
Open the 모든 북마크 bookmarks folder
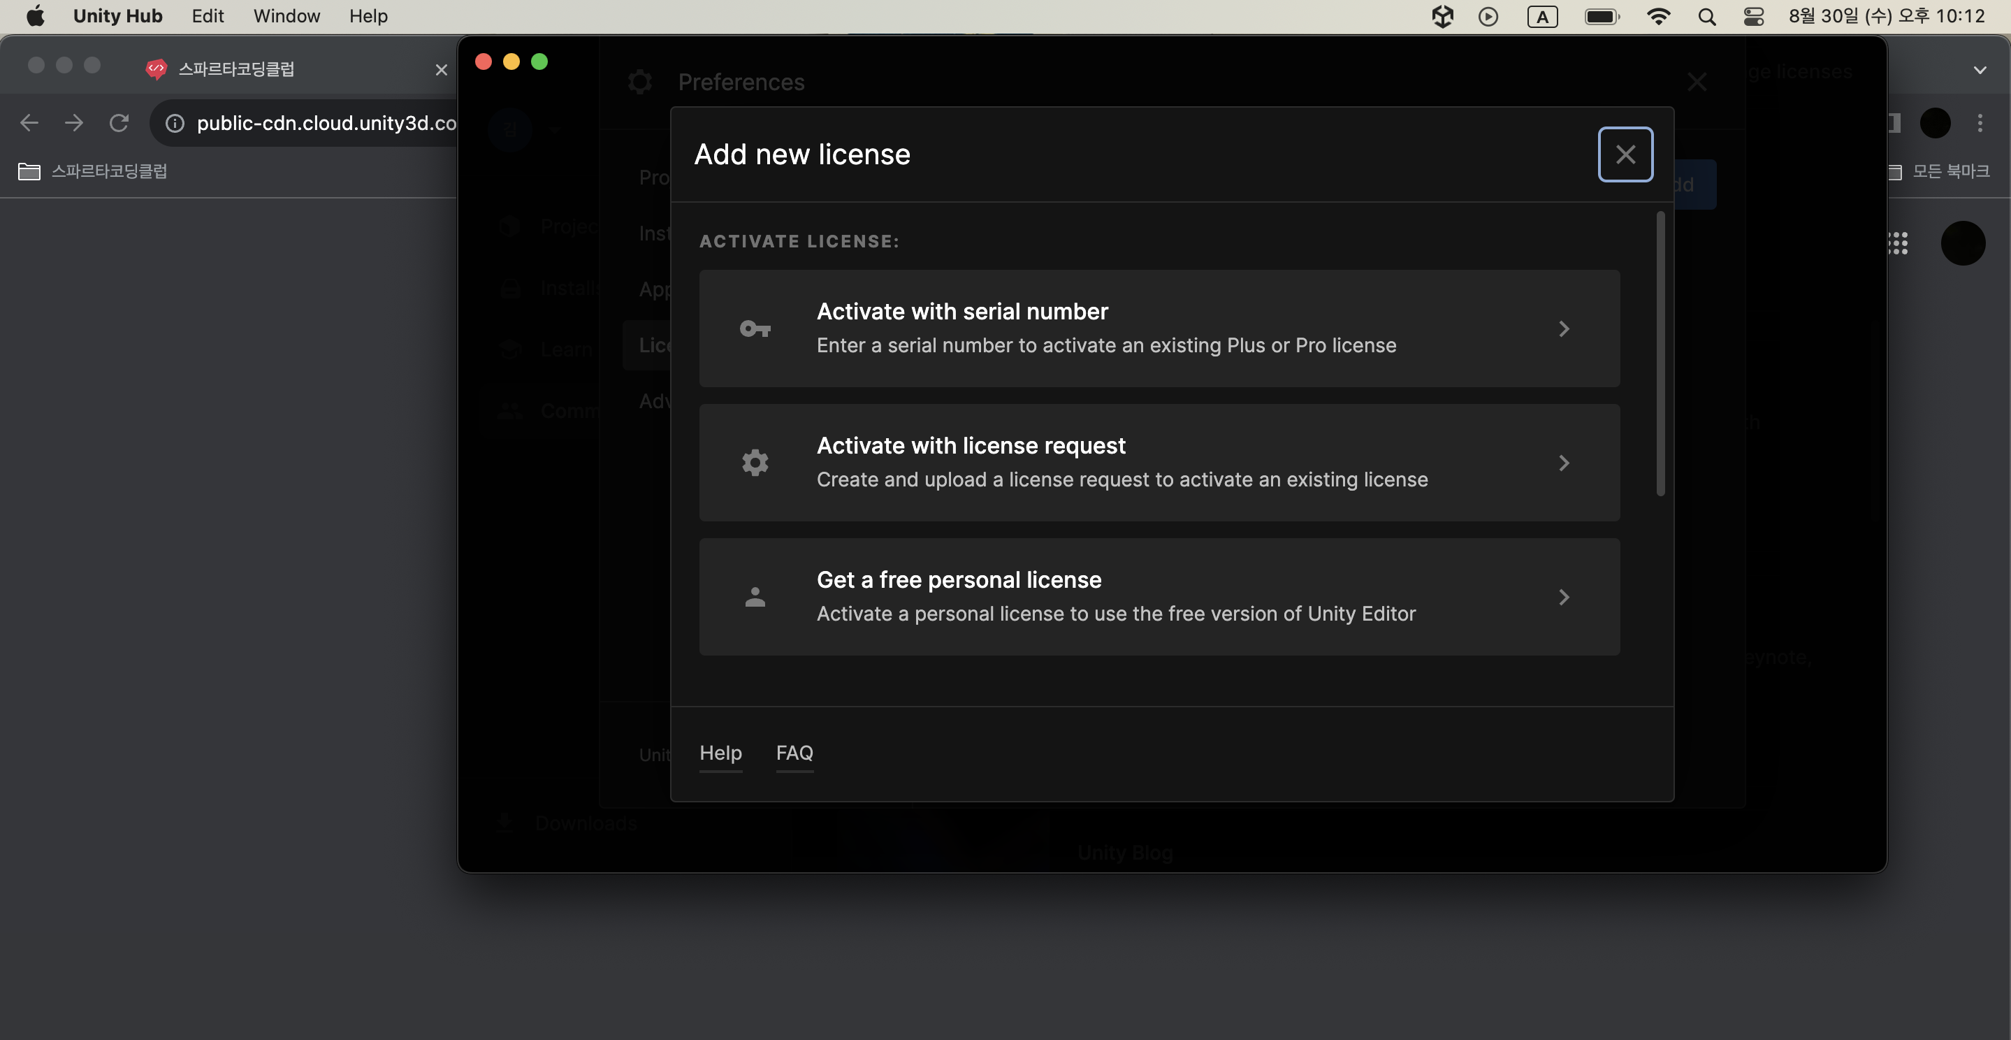pyautogui.click(x=1938, y=171)
